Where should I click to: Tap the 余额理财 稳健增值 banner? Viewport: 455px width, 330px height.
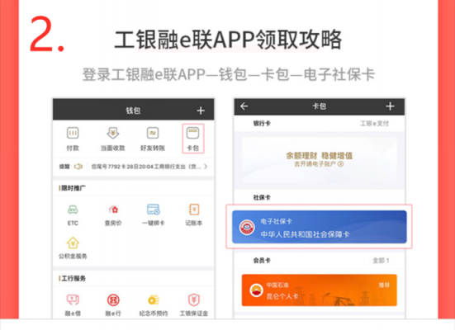[320, 159]
